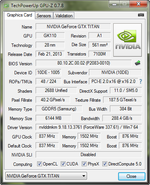Click the Bus Width field 384 Bit

coord(126,109)
